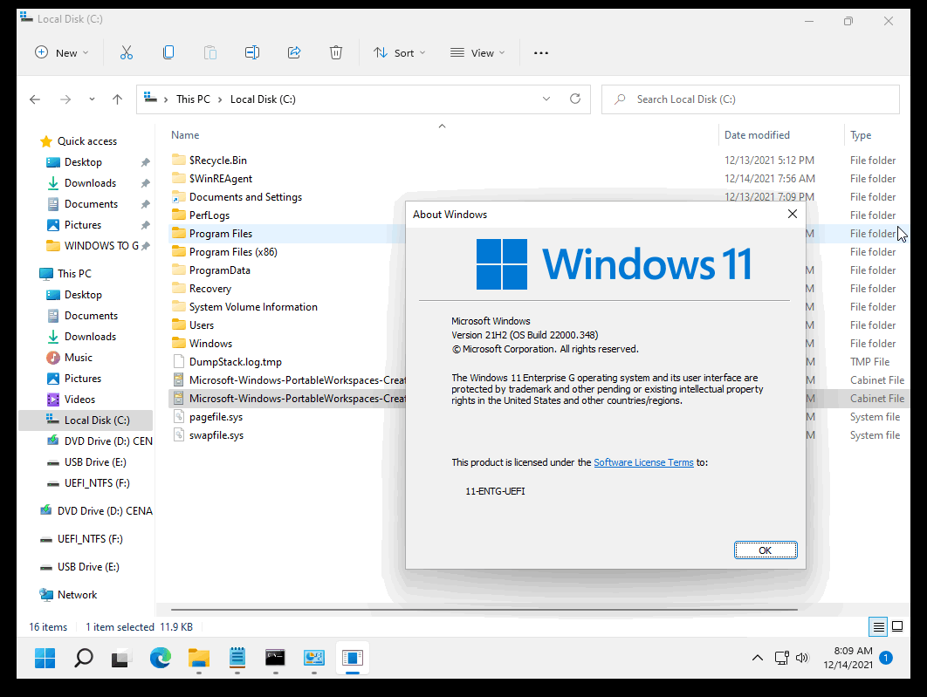Screen dimensions: 927x697
Task: Open notification badge in system tray
Action: (886, 658)
